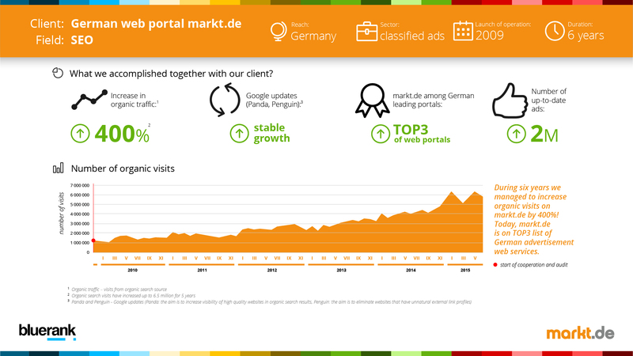Viewport: 633px width, 356px height.
Task: Click the award ribbon medal icon
Action: (372, 100)
